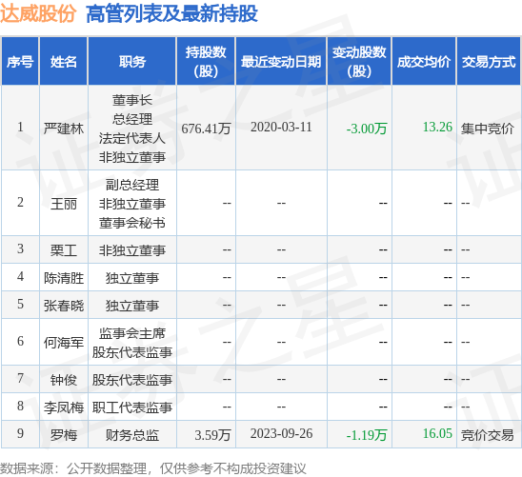The image size is (522, 477).
Task: Select the 交易方式 column header
Action: click(x=489, y=62)
